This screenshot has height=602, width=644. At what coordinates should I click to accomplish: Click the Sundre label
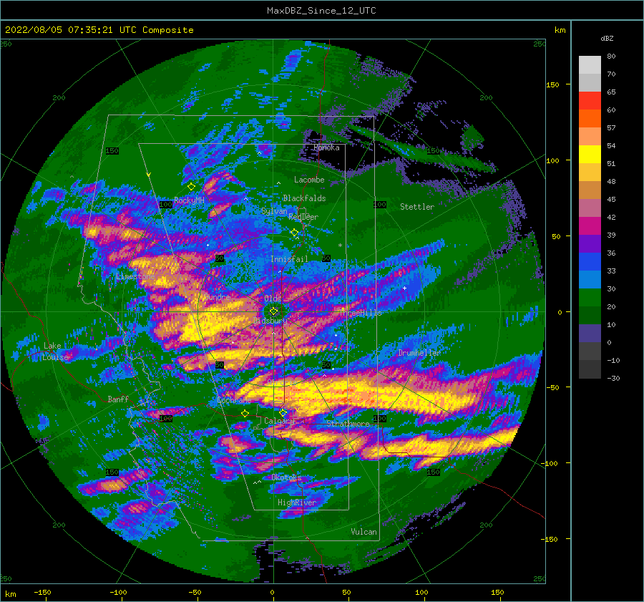tap(217, 297)
